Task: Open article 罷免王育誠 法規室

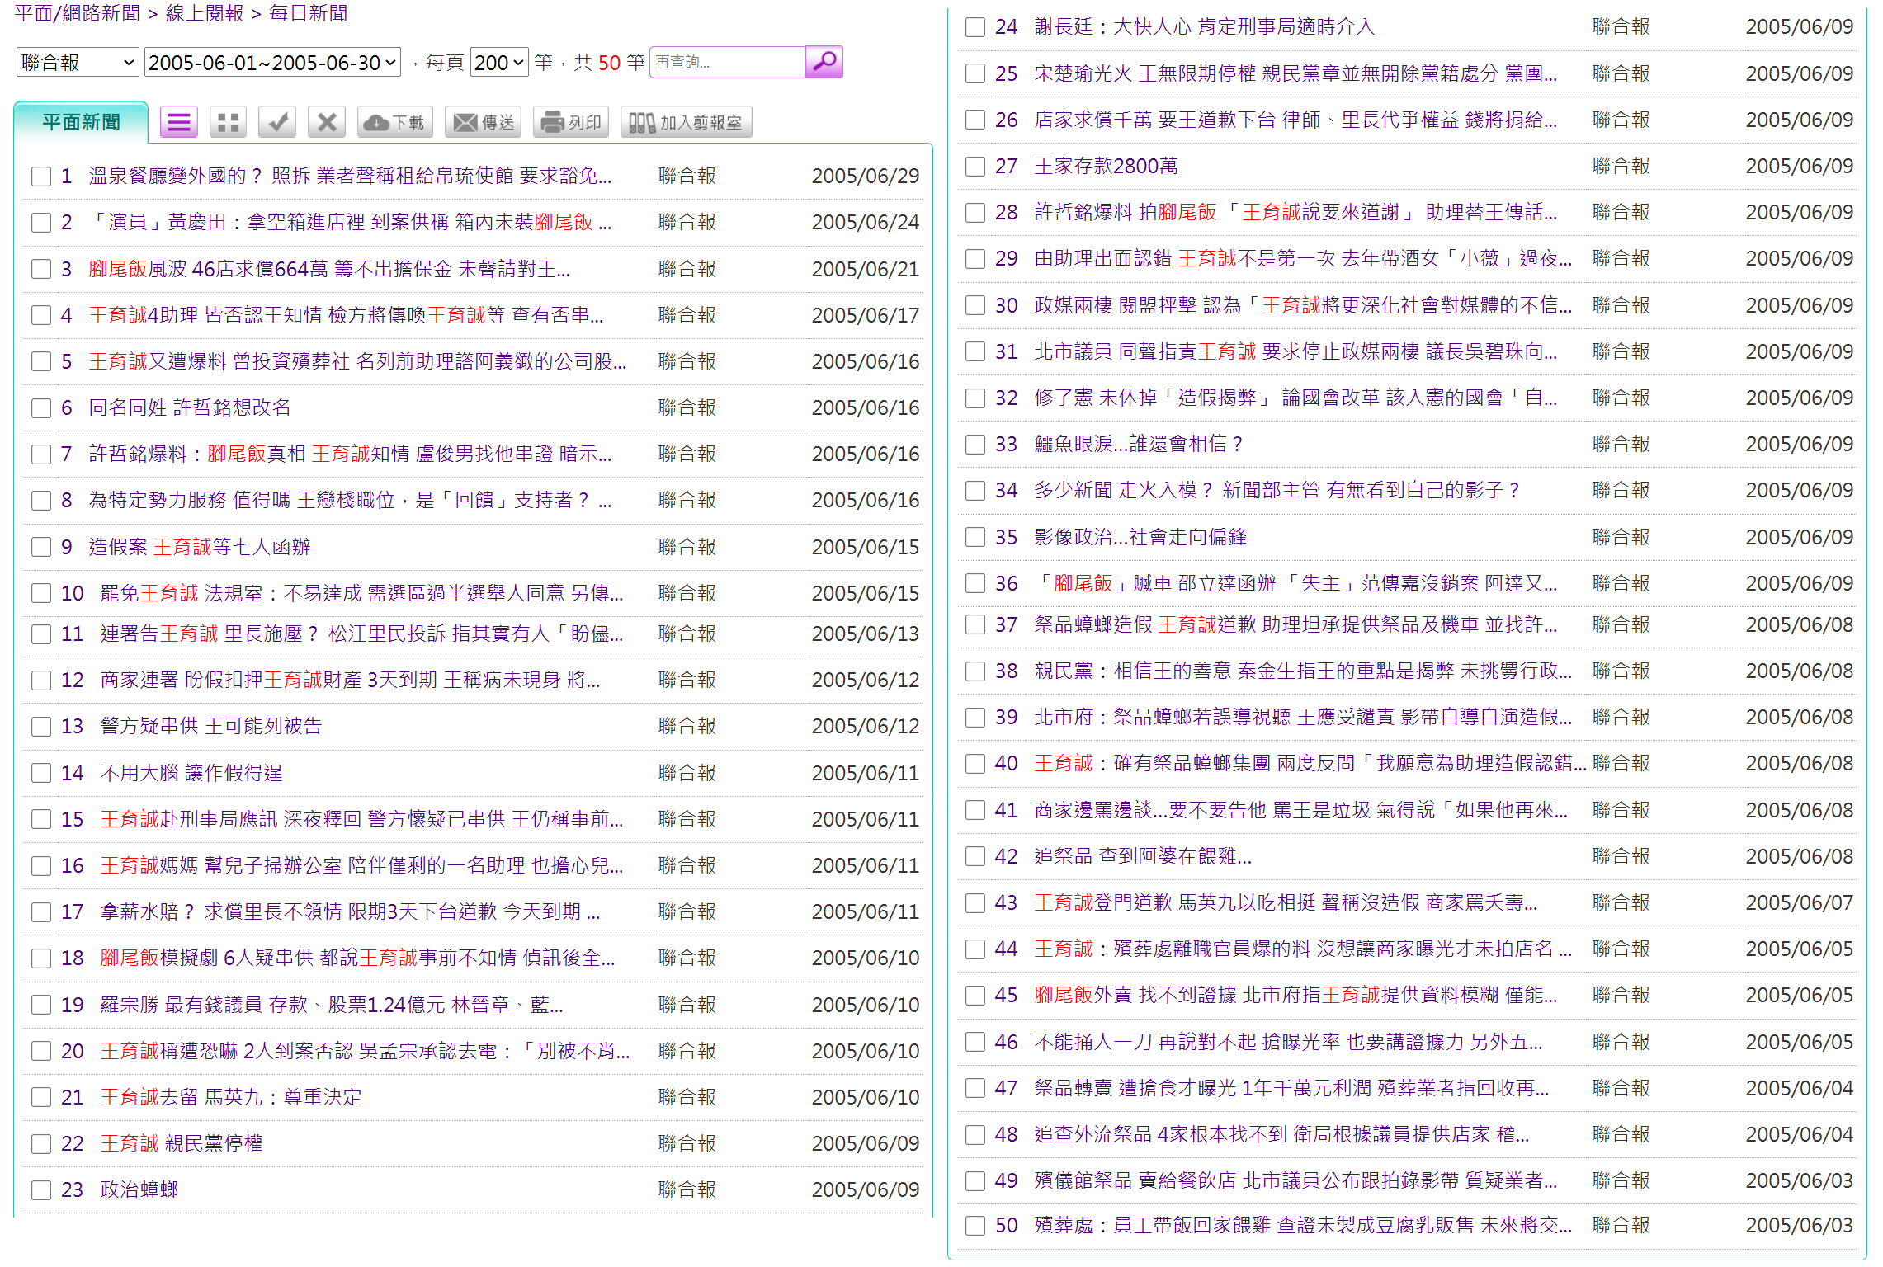Action: coord(361,593)
